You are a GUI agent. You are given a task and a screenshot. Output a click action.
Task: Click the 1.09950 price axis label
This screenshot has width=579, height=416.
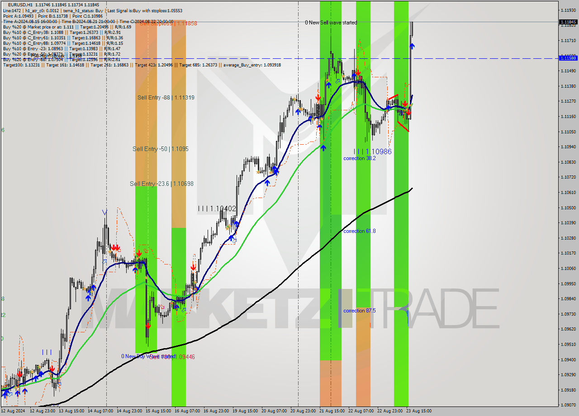568,284
